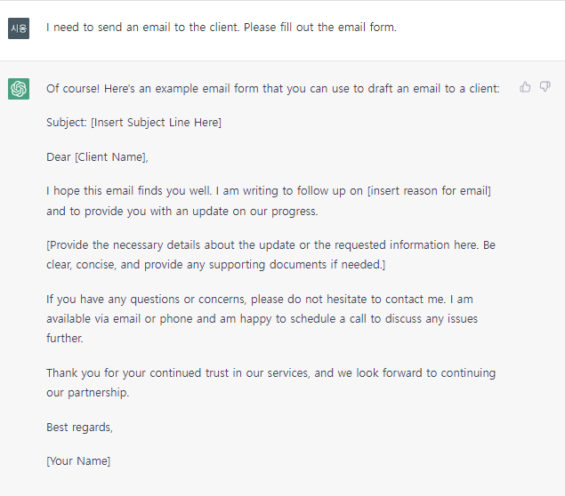
Task: Click the [Your Name] signature placeholder
Action: (x=78, y=461)
